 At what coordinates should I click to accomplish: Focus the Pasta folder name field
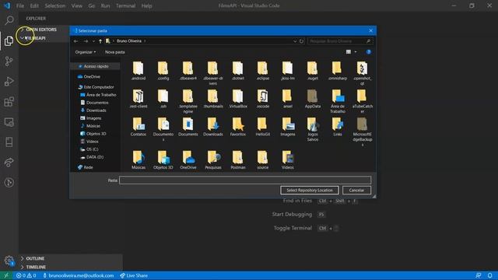tap(245, 180)
